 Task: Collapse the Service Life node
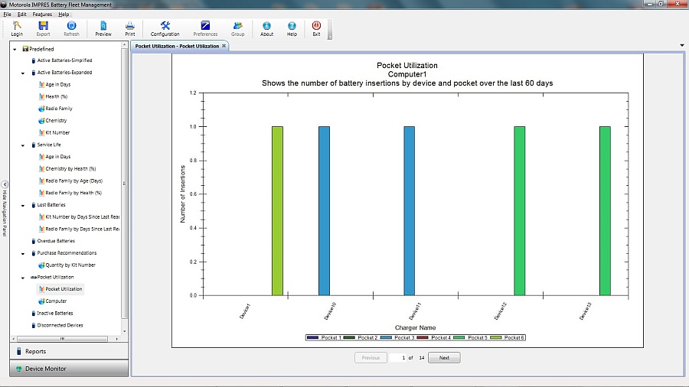coord(23,145)
